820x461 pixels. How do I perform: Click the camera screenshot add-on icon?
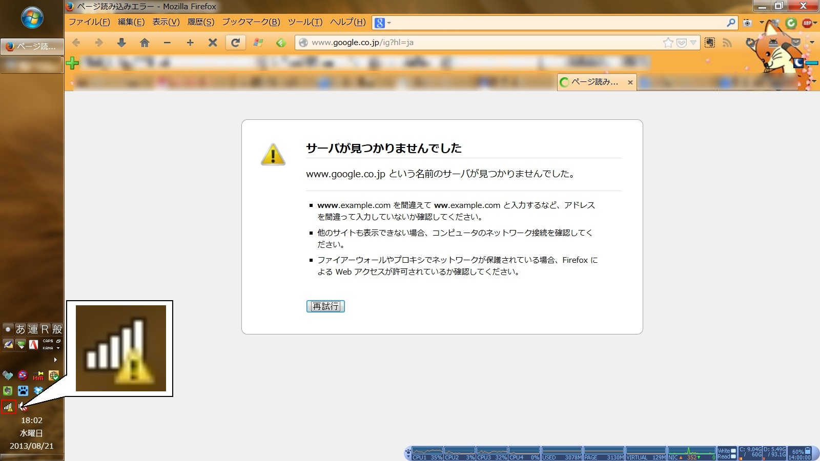tap(747, 23)
